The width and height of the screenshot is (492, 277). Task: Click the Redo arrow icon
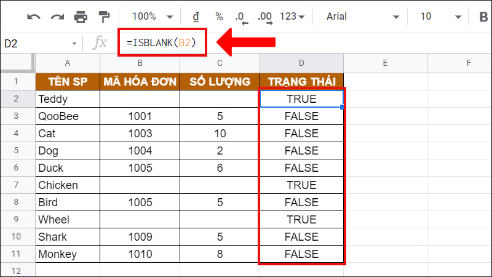pyautogui.click(x=57, y=17)
